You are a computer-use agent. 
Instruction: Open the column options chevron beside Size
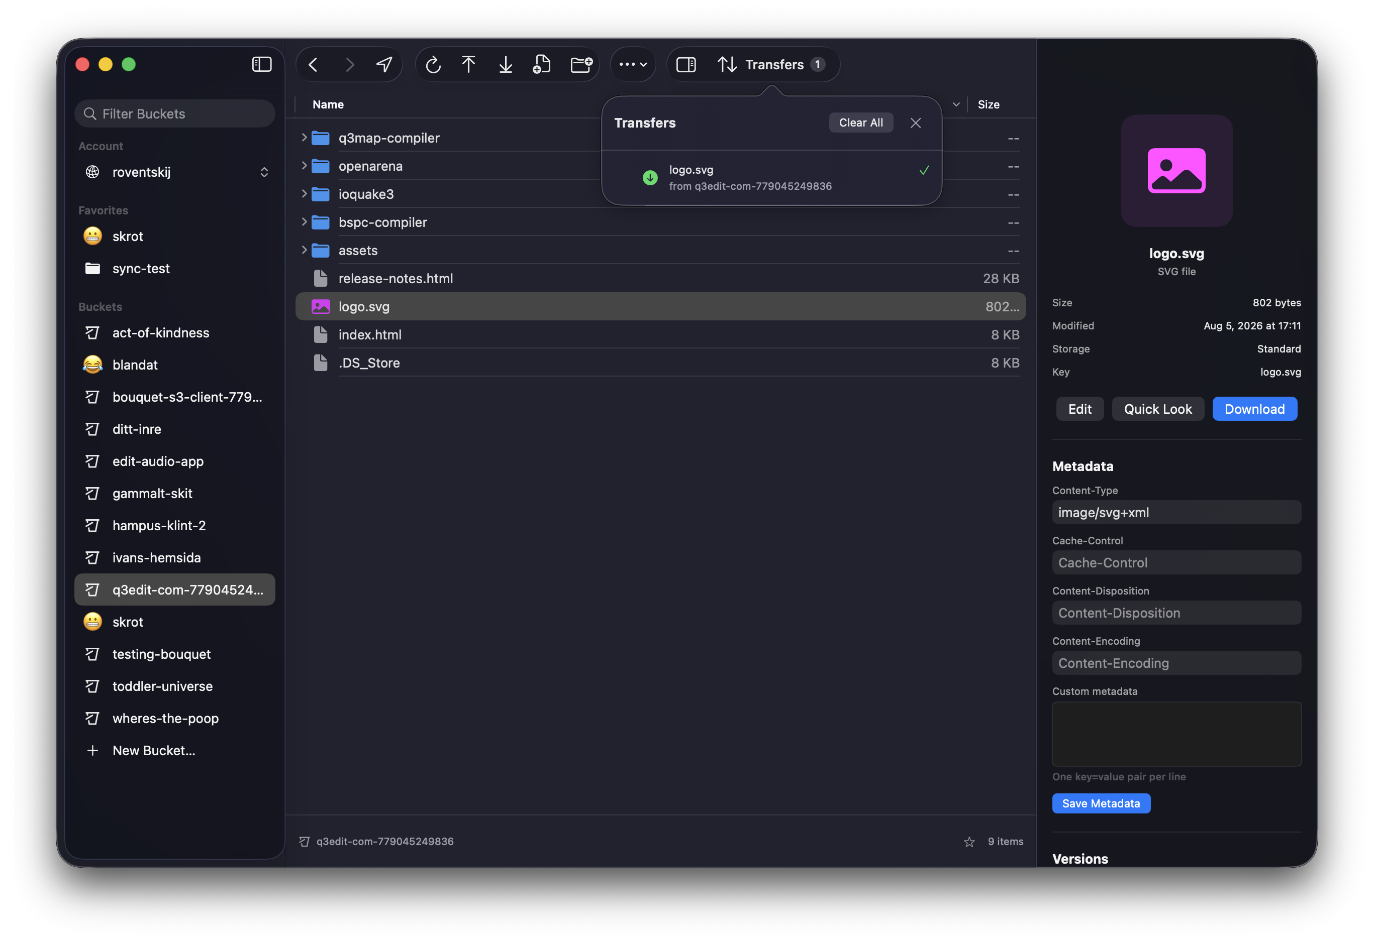point(956,104)
